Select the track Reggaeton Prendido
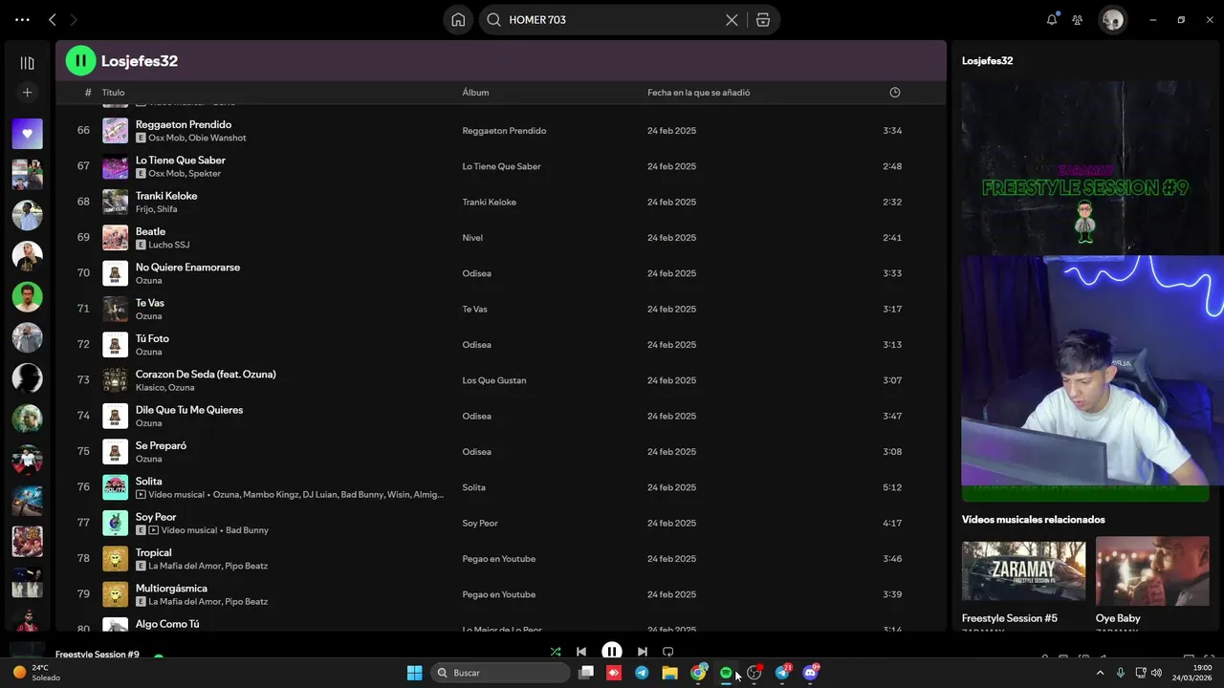Viewport: 1224px width, 688px height. coord(184,124)
